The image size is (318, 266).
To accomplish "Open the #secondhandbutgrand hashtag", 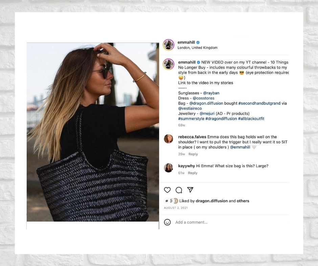I will [x=259, y=103].
